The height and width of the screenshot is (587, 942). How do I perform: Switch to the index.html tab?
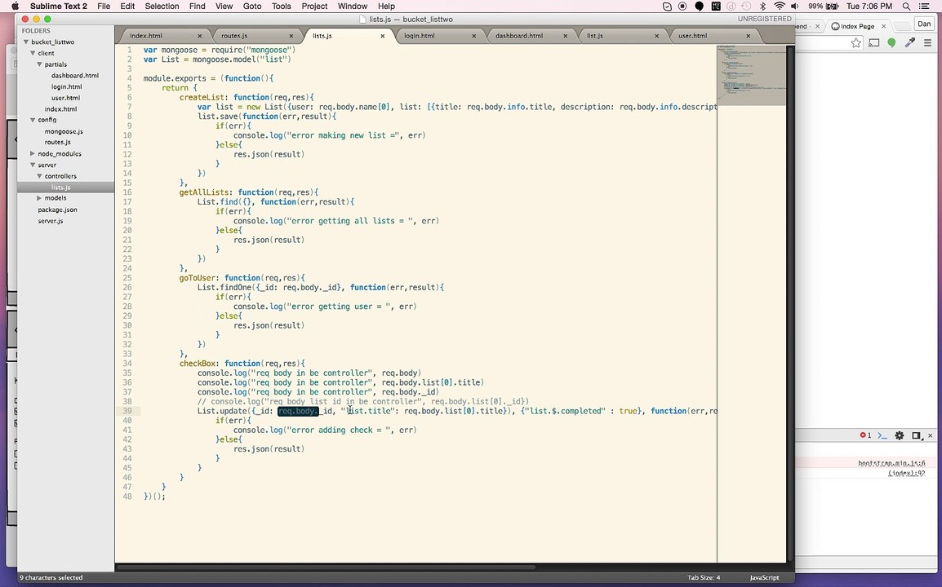(x=146, y=36)
